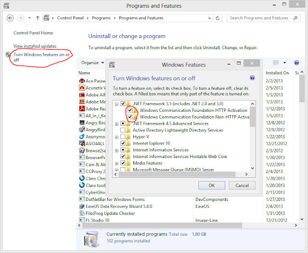Cancel the Windows Features dialog

[242, 186]
